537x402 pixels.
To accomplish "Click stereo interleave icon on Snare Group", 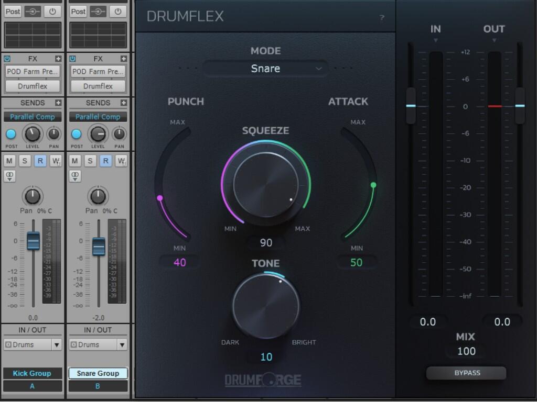I will (75, 176).
